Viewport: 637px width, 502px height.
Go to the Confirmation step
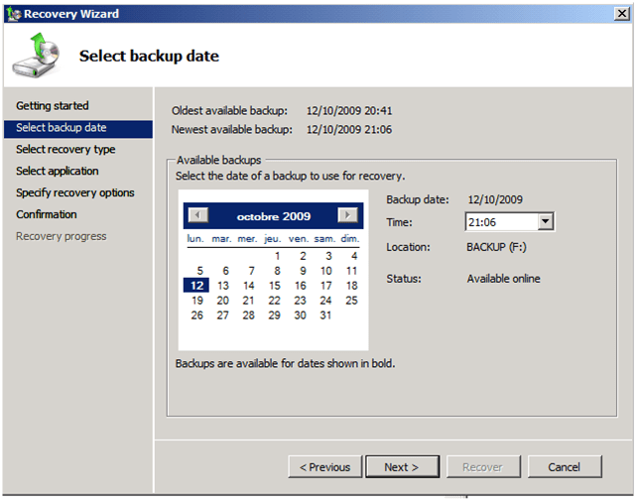47,215
